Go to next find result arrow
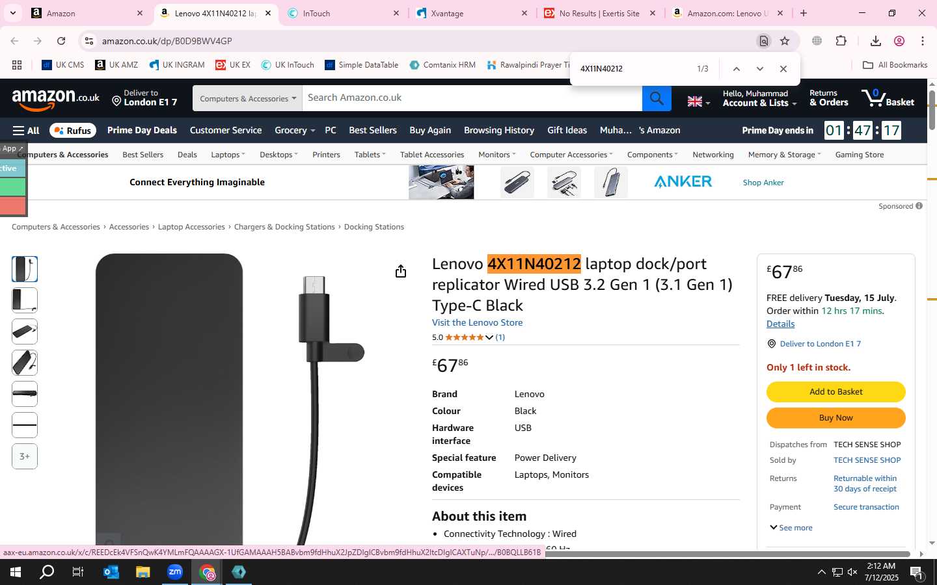Viewport: 937px width, 585px height. (759, 69)
